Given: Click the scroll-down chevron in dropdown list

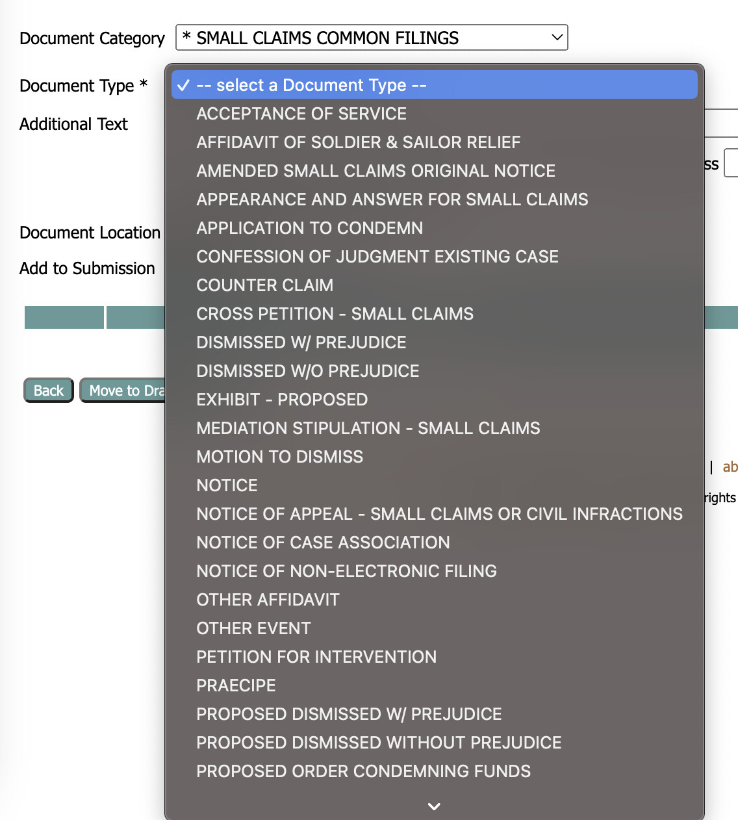Looking at the screenshot, I should click(x=434, y=806).
